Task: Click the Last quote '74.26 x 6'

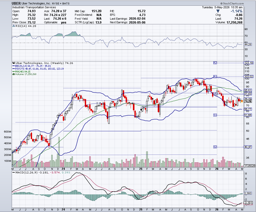Action: (x=59, y=19)
